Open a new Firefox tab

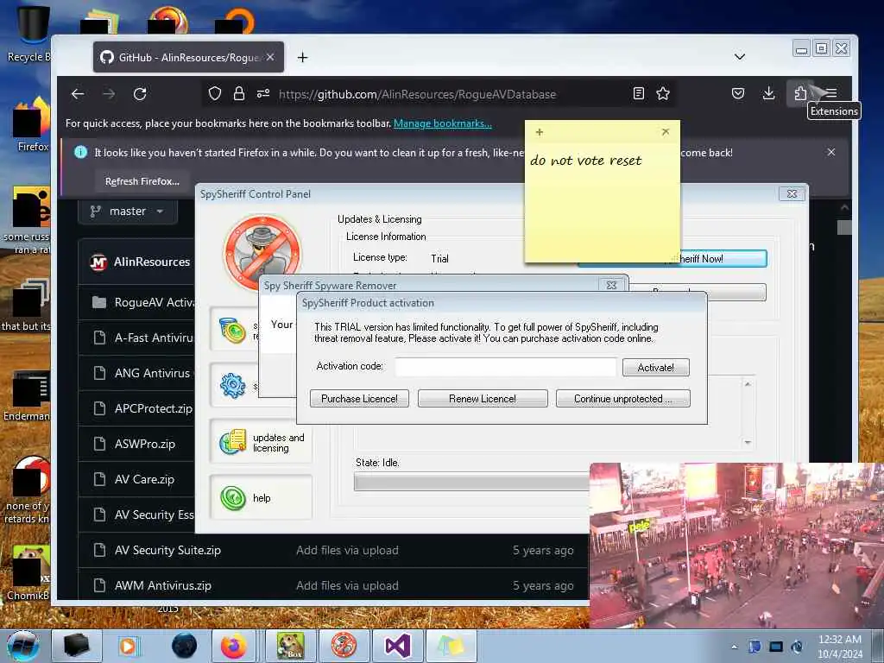click(x=302, y=58)
